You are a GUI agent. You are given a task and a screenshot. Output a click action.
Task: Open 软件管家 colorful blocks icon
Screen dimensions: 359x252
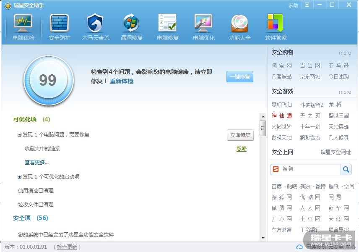[276, 23]
